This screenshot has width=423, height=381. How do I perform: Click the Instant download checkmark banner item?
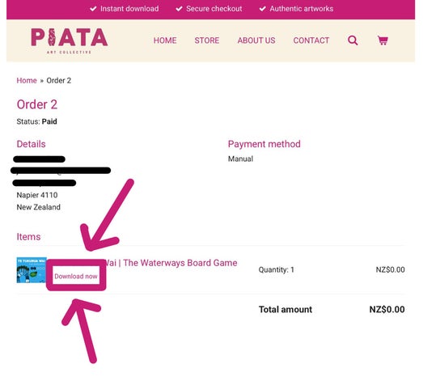[x=125, y=9]
